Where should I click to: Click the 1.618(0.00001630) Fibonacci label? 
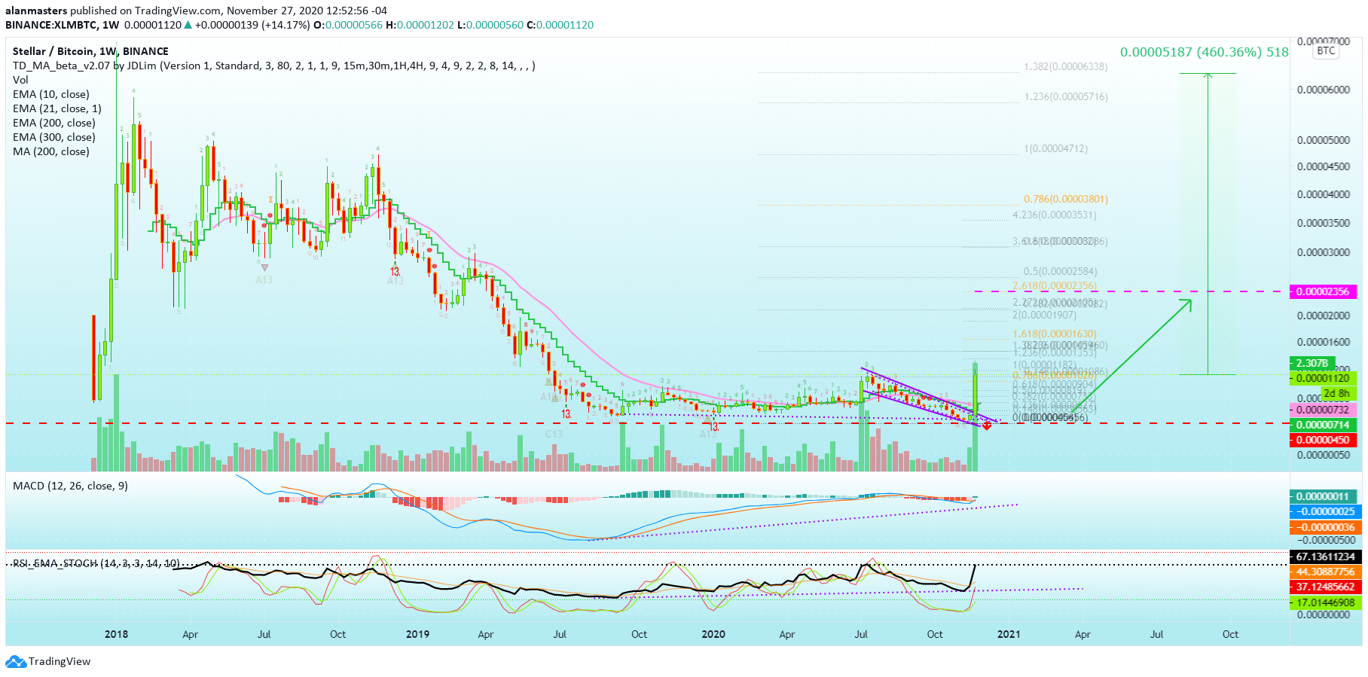[1054, 334]
